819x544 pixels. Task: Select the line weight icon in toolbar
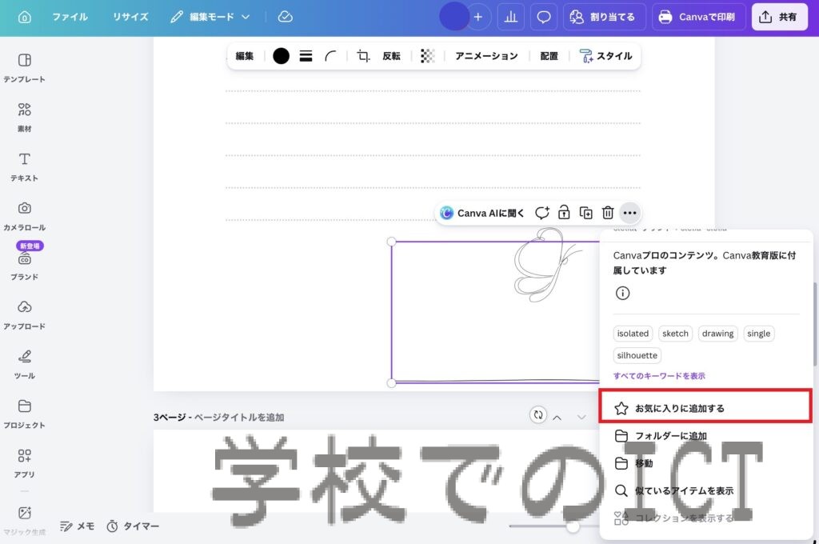pyautogui.click(x=306, y=56)
